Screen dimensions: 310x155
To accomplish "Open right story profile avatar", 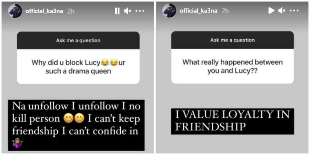I will pyautogui.click(x=169, y=11).
